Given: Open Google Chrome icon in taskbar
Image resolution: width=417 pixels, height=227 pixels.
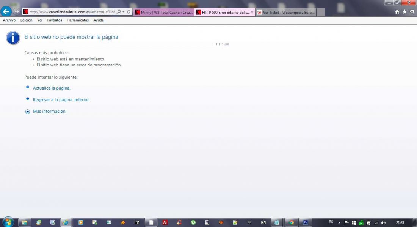Looking at the screenshot, I should (292, 222).
